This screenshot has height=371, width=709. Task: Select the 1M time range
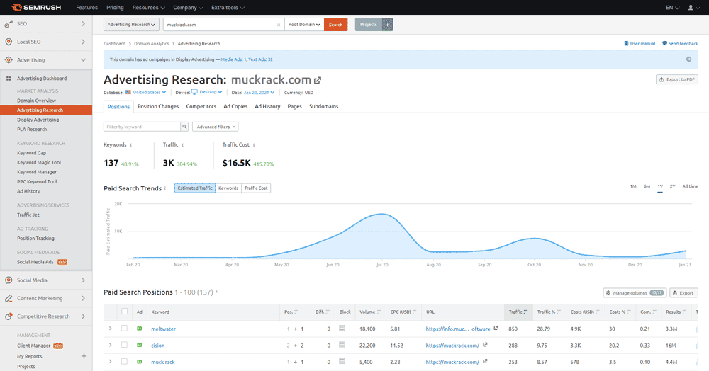[633, 186]
